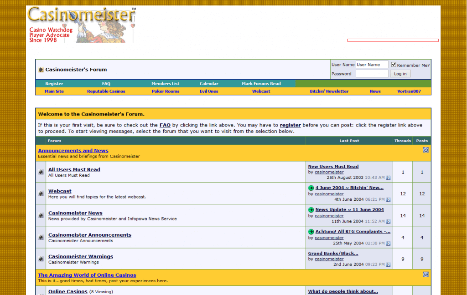
Task: Open Bitchin' Newsletter page
Action: 329,92
